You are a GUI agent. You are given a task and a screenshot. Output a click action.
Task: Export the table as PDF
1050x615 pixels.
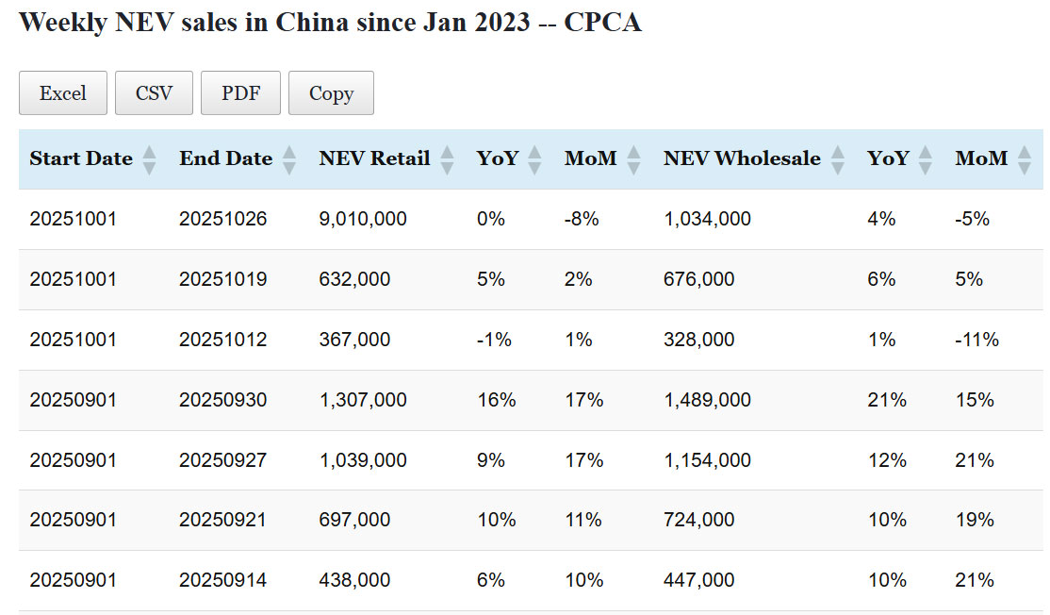[240, 93]
